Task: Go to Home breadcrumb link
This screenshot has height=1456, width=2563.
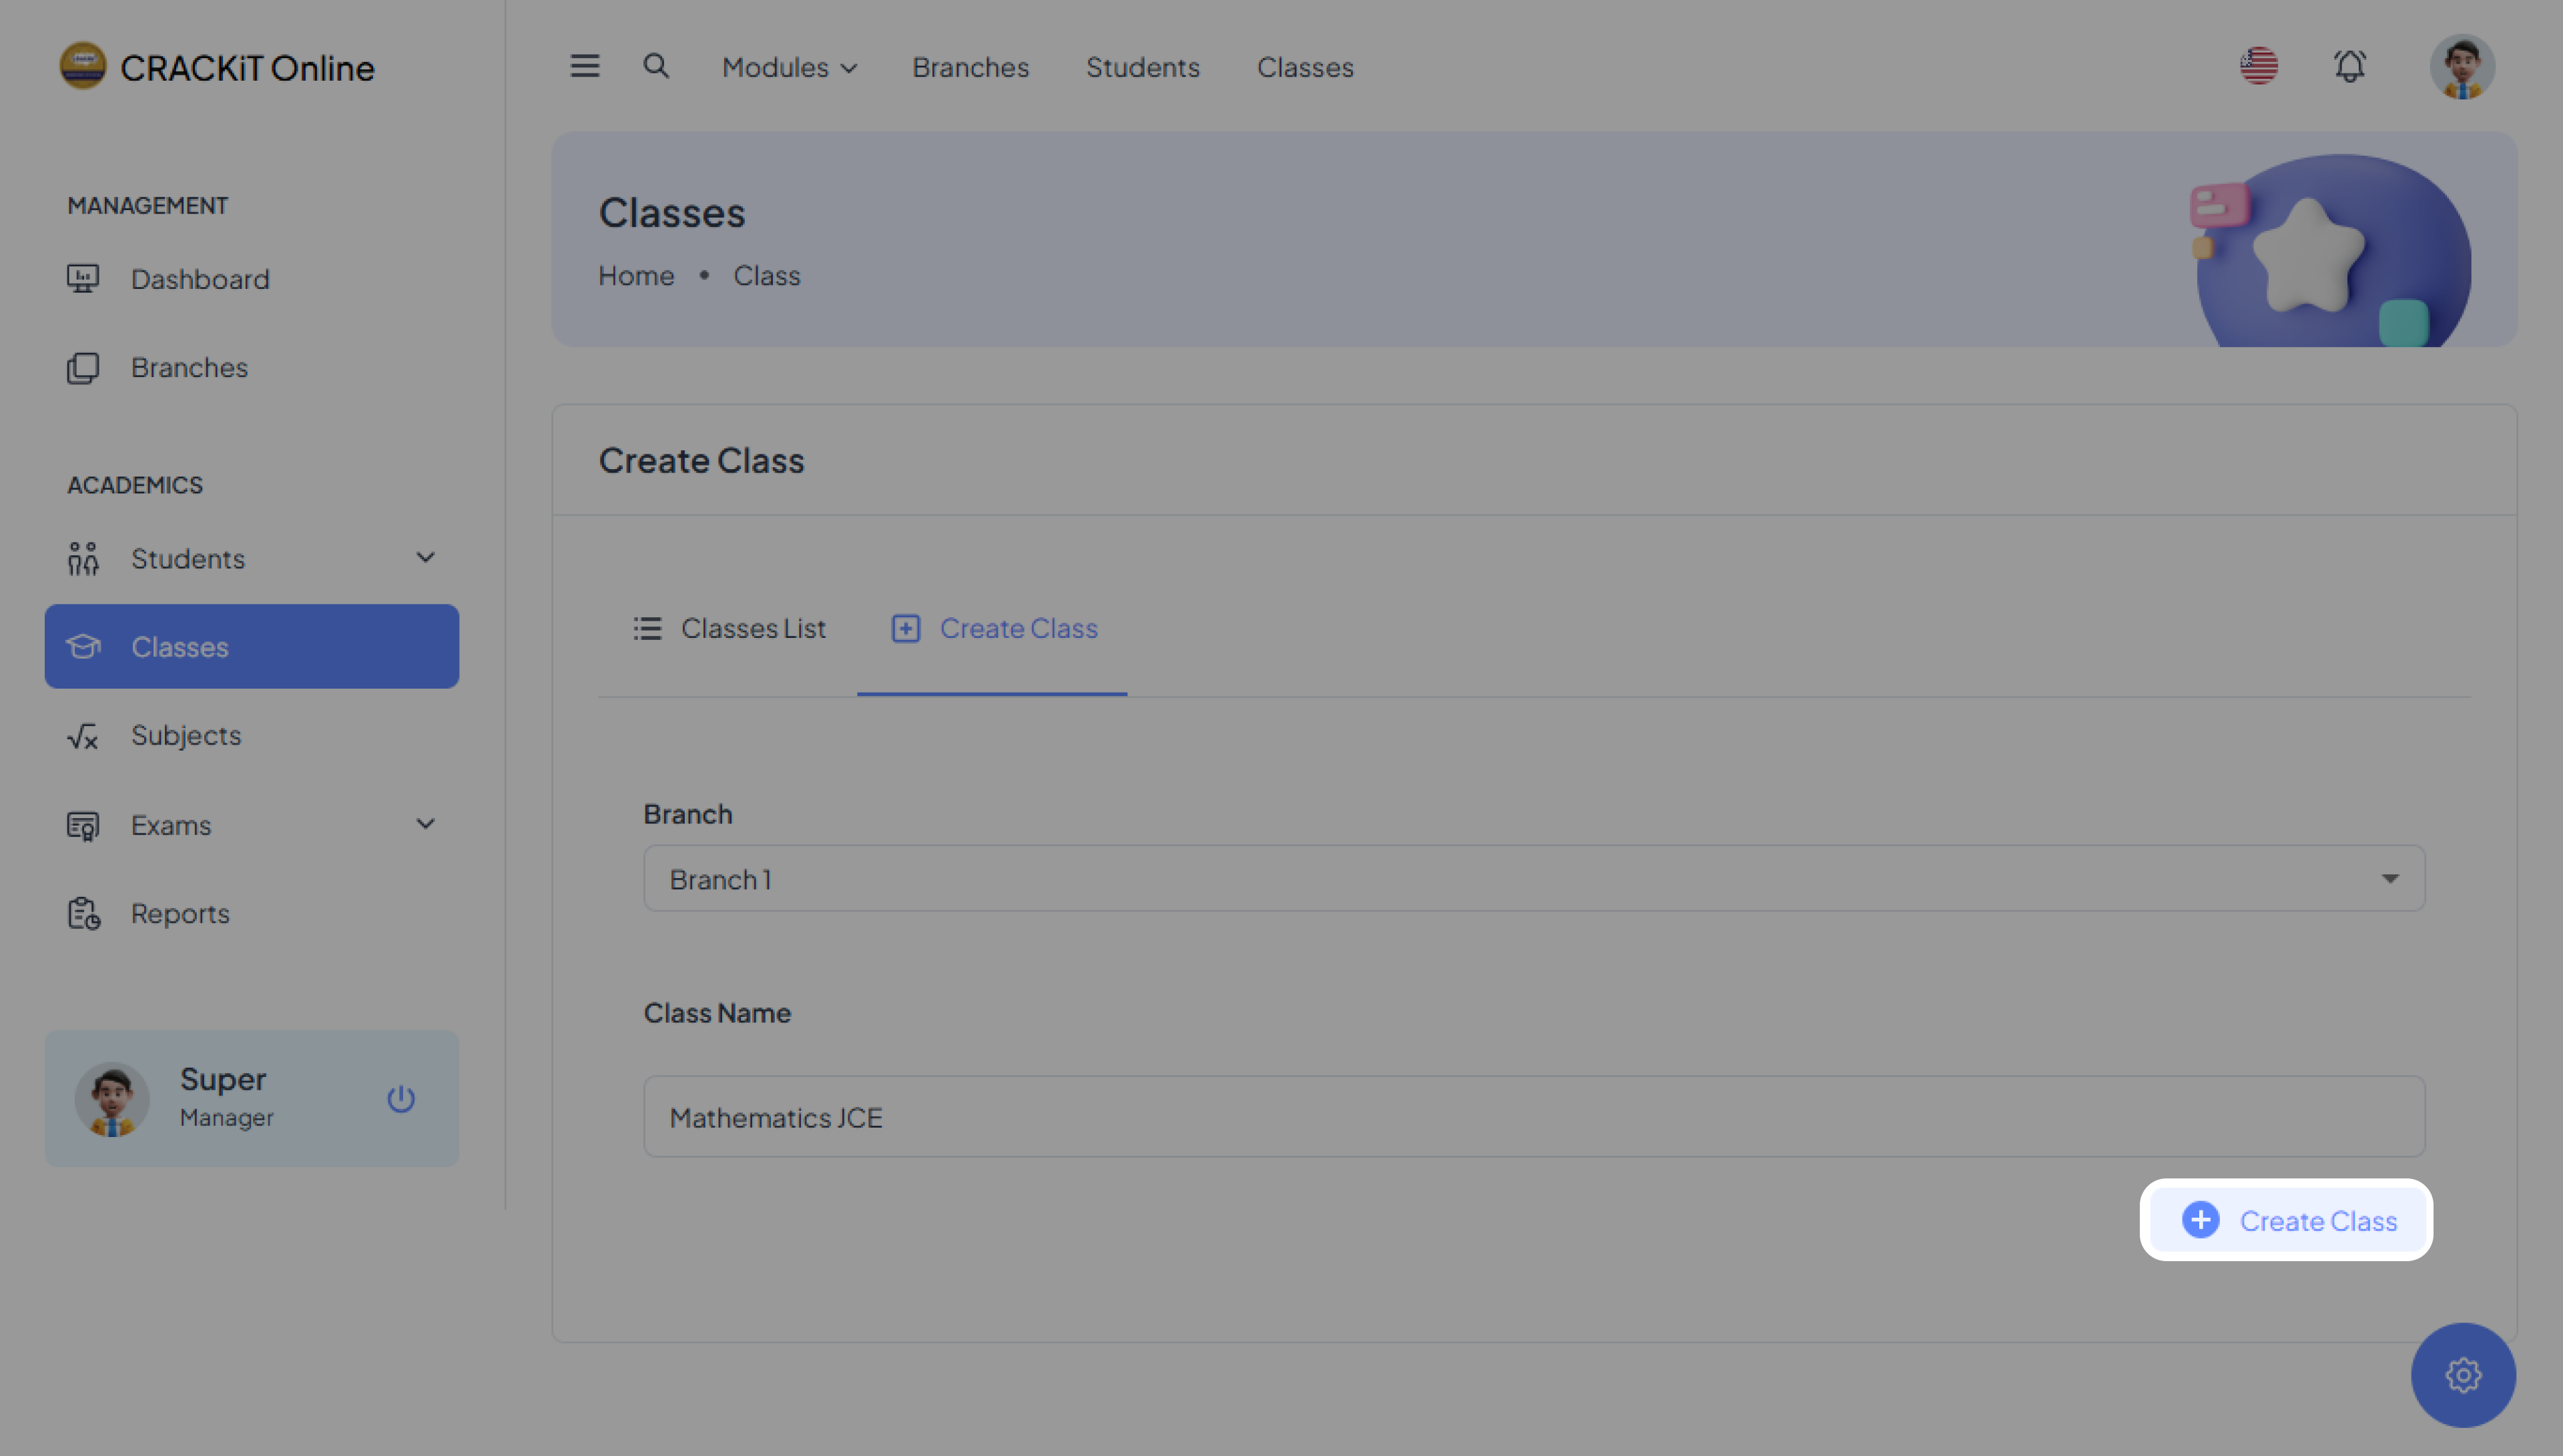Action: point(636,275)
